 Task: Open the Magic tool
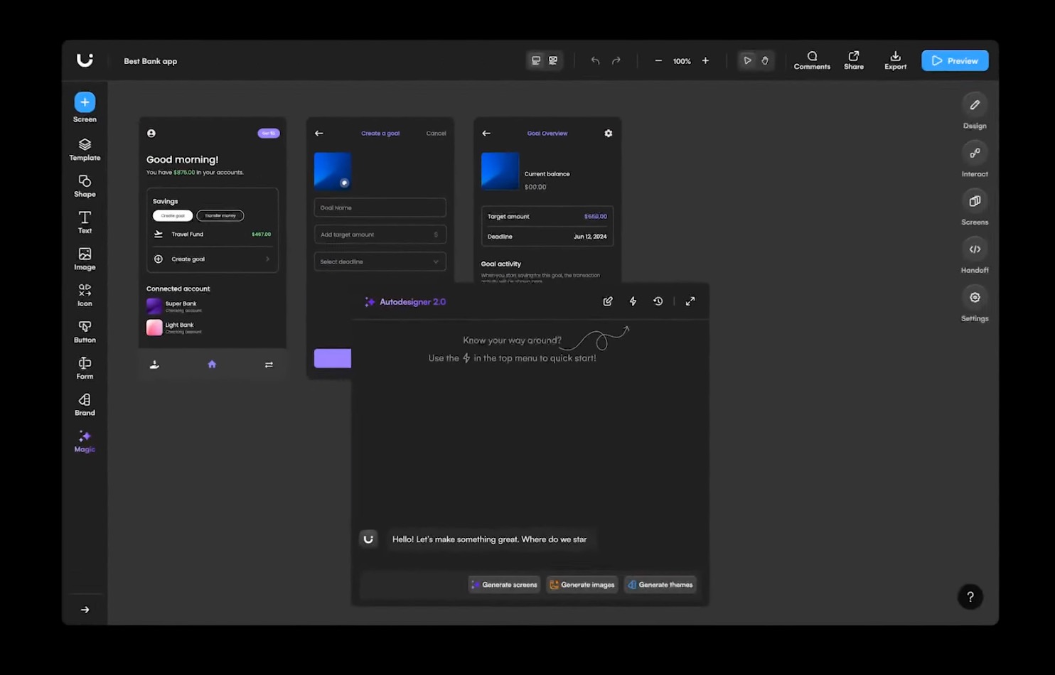tap(85, 441)
